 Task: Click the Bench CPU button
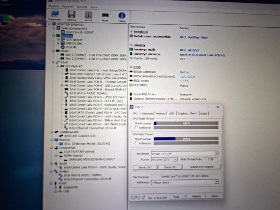(x=145, y=167)
